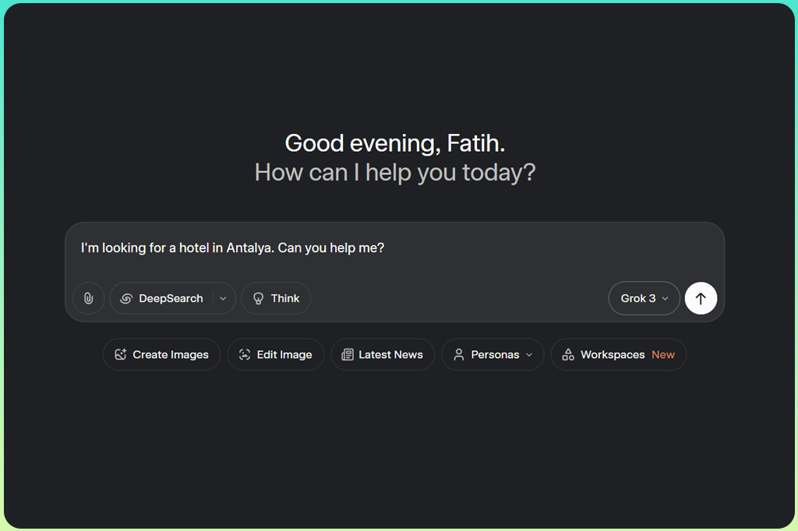Enable DeepSearch mode
798x531 pixels.
pos(161,298)
